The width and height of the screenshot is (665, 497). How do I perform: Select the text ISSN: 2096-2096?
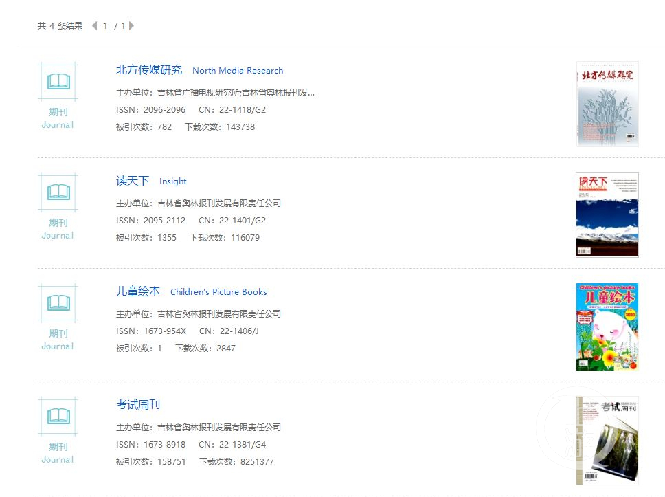click(x=150, y=110)
